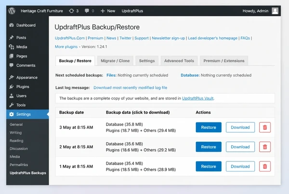289x194 pixels.
Task: Open the Newsletter sign-up link
Action: pos(168,38)
